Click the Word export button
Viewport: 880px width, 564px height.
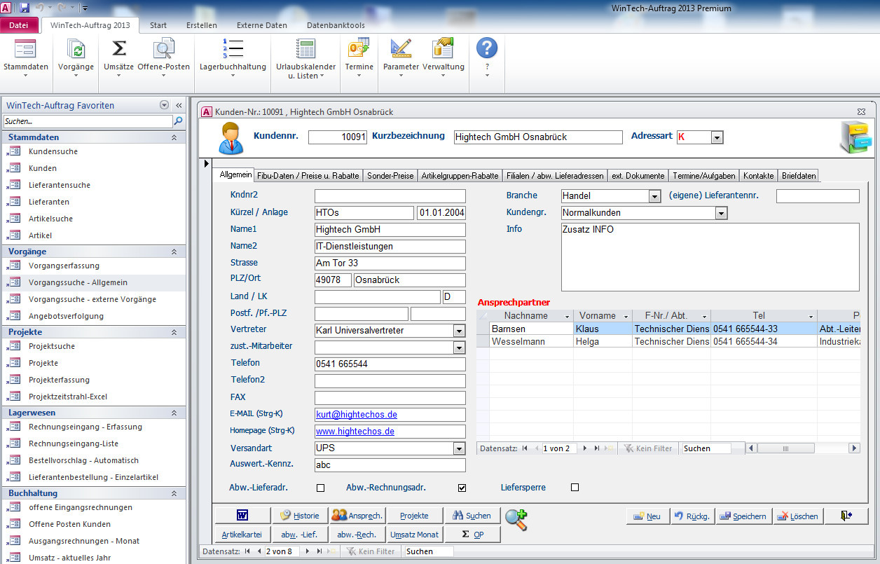pyautogui.click(x=241, y=516)
